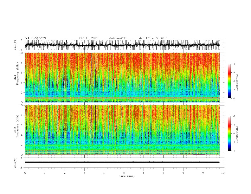Click the 'ch.1 Frequency (kHz)' axis label
Image resolution: width=251 pixels, height=194 pixels.
coord(16,74)
